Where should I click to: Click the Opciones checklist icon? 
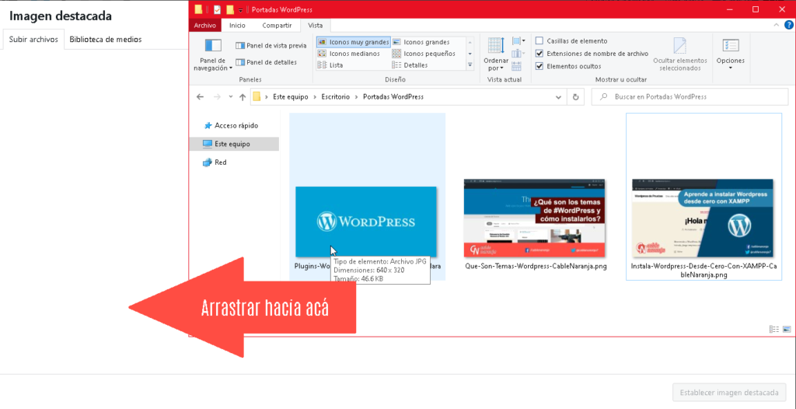pos(731,45)
